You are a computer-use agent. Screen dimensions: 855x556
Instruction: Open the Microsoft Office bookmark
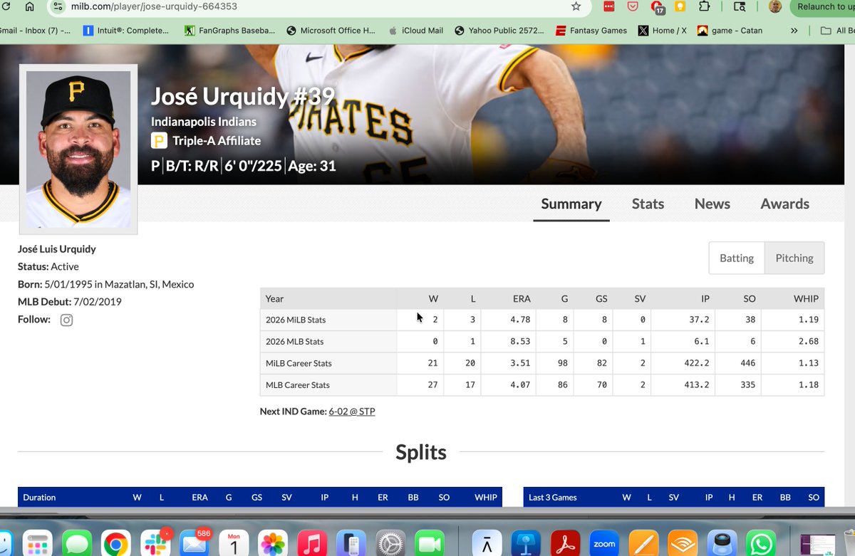(x=331, y=31)
